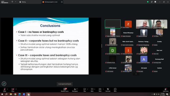Open the Breakout rooms panel
The image size is (170, 96).
tap(65, 90)
